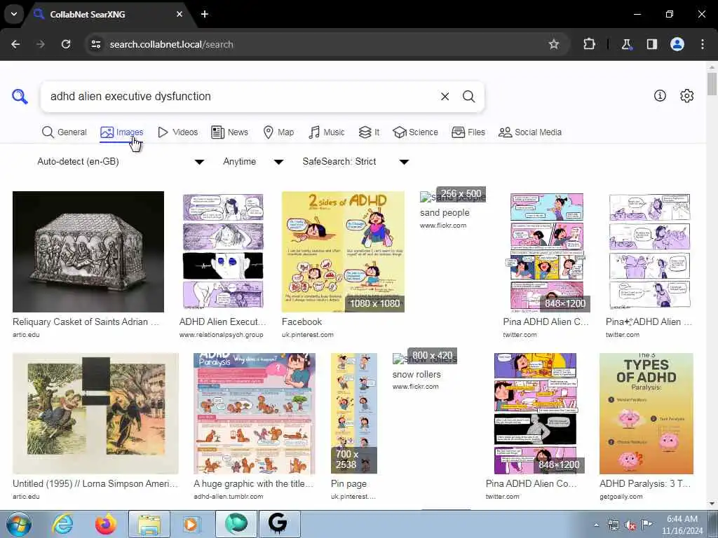Screen dimensions: 718x538
Task: Bookmark this page with star icon
Action: pyautogui.click(x=554, y=44)
